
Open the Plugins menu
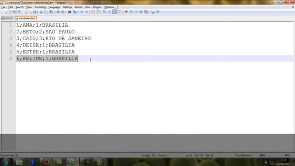(97, 7)
